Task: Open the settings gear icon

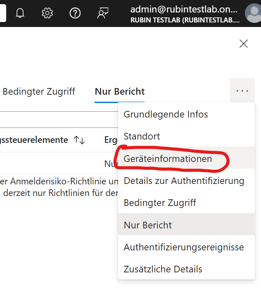Action: coord(48,13)
